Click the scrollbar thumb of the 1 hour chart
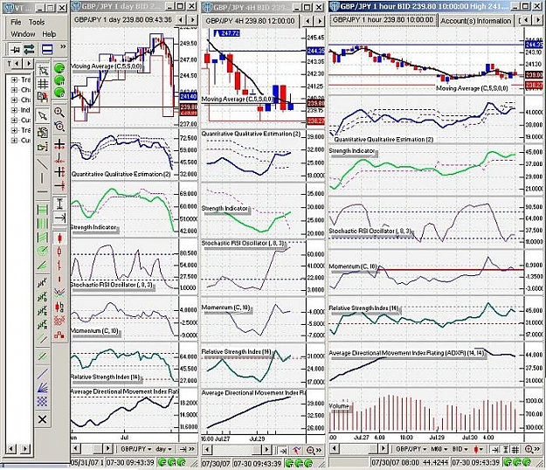 (x=372, y=449)
